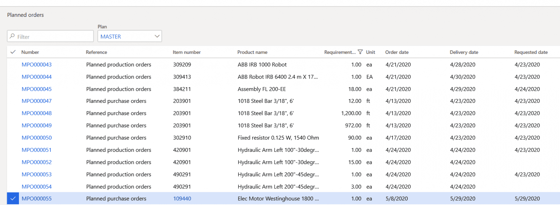Image resolution: width=560 pixels, height=205 pixels.
Task: Click the Product name column header
Action: coord(252,52)
